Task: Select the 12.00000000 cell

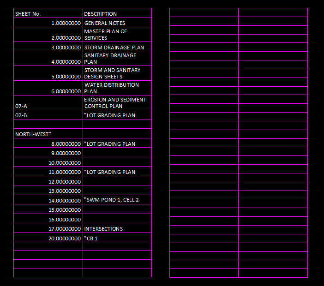Action: click(48, 181)
